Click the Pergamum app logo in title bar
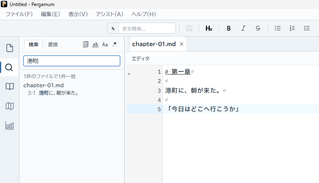Image resolution: width=319 pixels, height=183 pixels. [4, 4]
